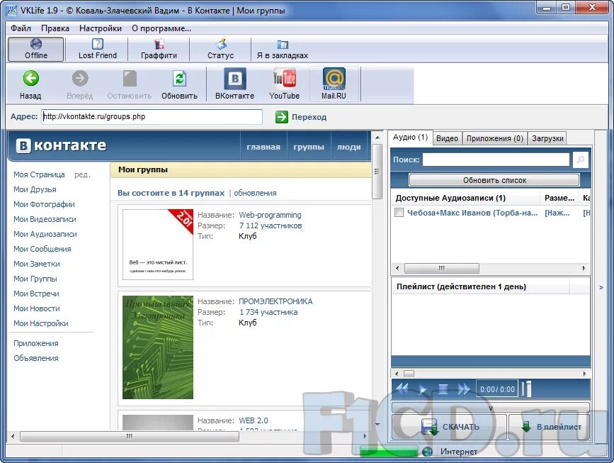Switch to the Аудио (1) tab
This screenshot has width=614, height=463.
pyautogui.click(x=410, y=138)
